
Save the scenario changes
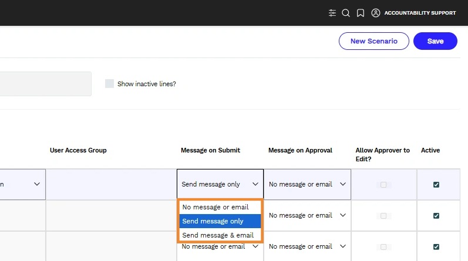click(435, 41)
